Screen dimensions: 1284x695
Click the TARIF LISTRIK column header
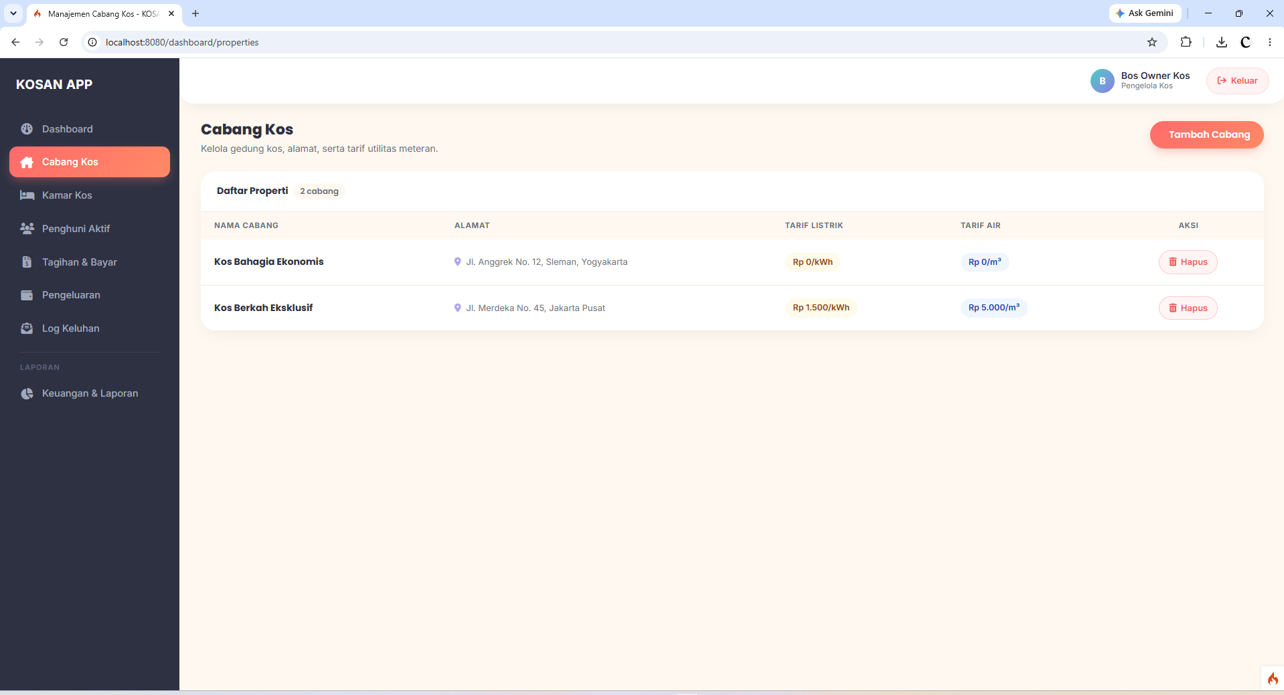click(814, 225)
